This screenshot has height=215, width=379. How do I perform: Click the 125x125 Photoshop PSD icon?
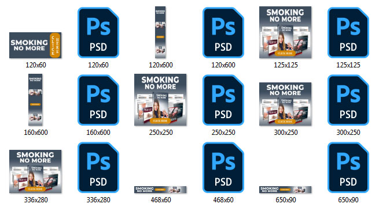pos(348,32)
